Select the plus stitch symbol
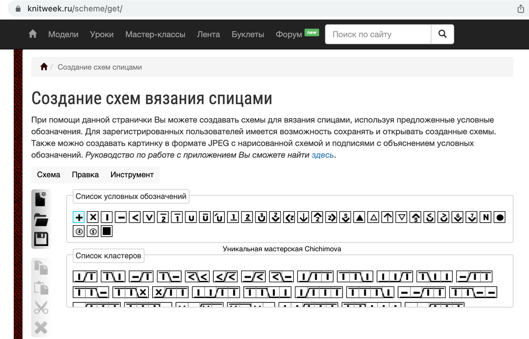This screenshot has width=529, height=339. pyautogui.click(x=78, y=217)
